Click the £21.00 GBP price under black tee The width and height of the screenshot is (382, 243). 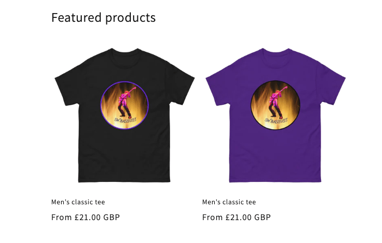[97, 217]
